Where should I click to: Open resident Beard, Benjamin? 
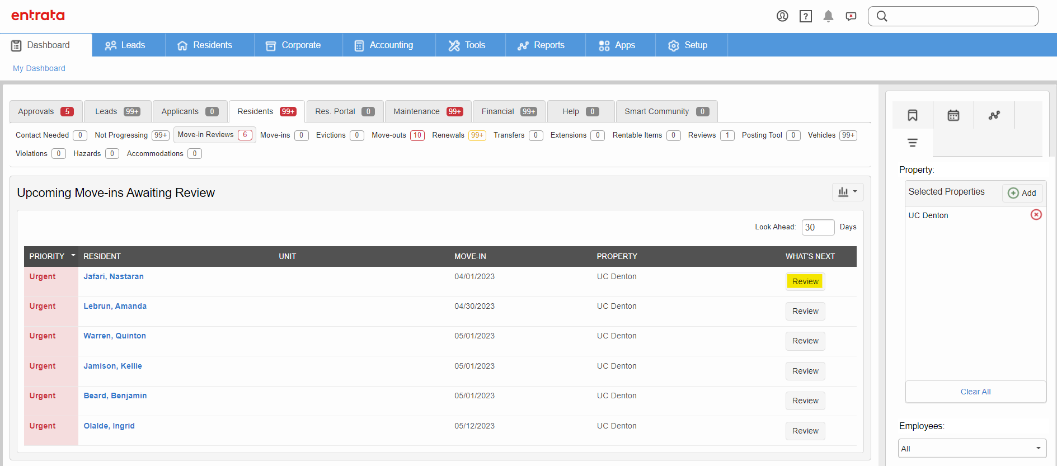(115, 396)
